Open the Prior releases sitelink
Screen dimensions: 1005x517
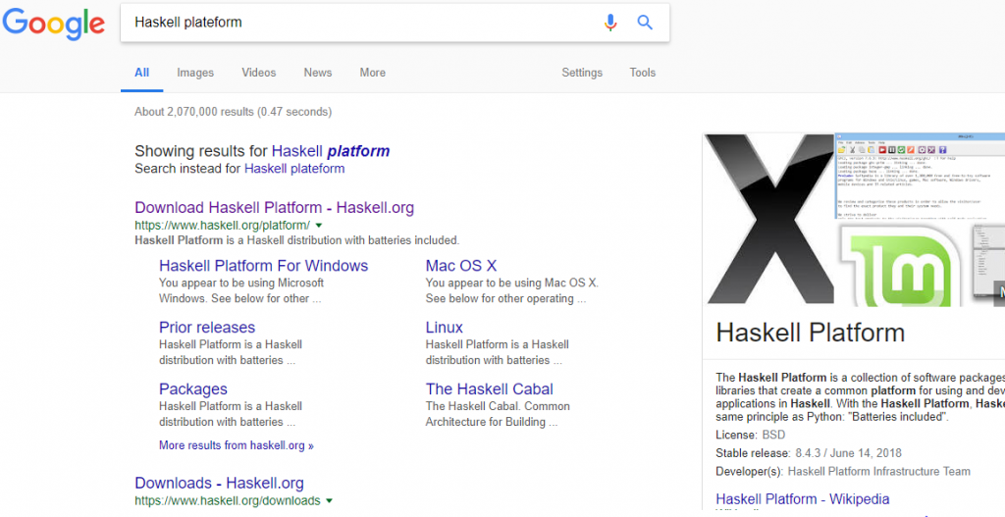[207, 328]
